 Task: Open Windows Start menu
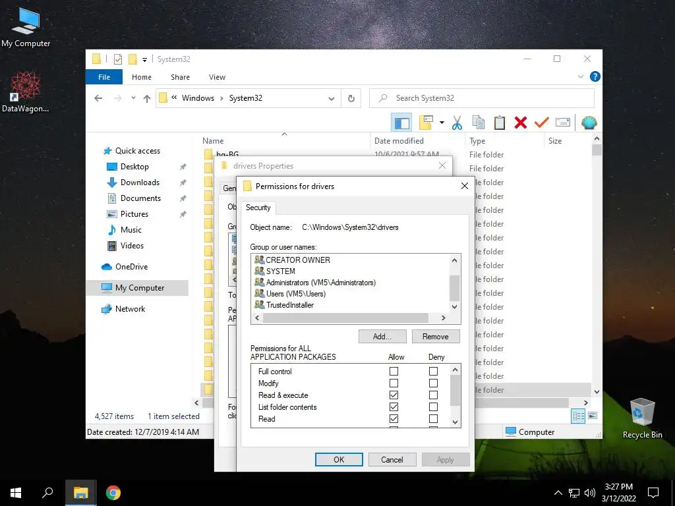[x=16, y=493]
